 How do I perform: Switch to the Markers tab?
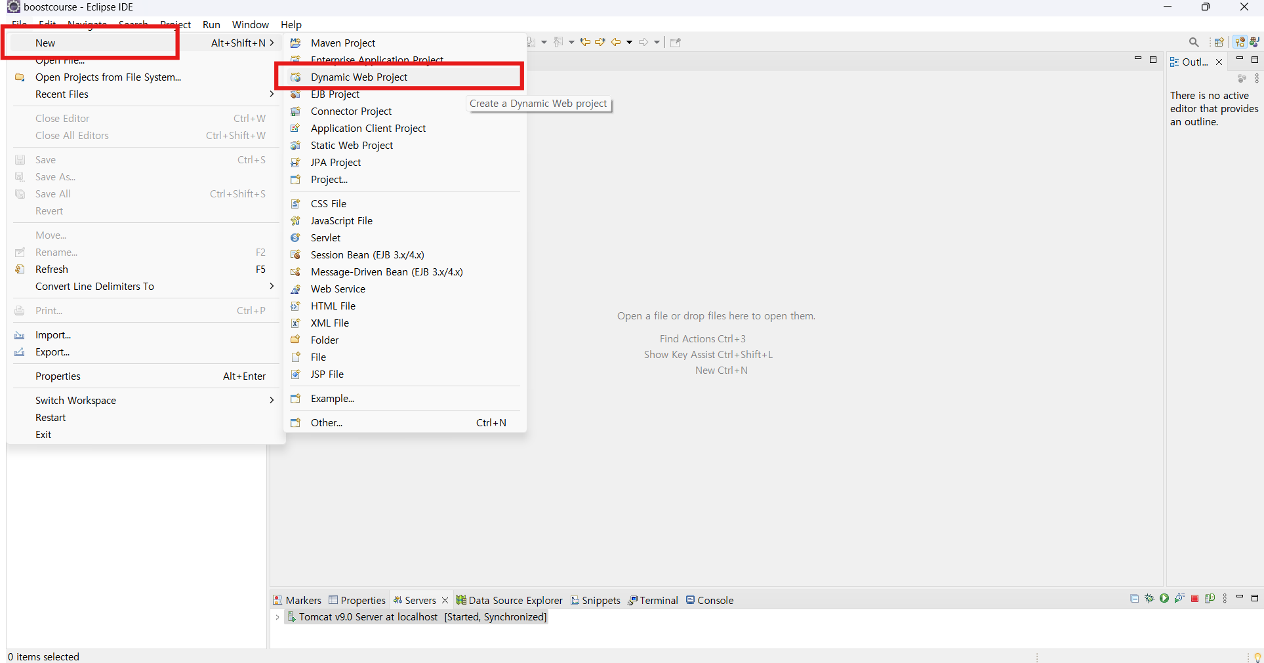coord(297,600)
